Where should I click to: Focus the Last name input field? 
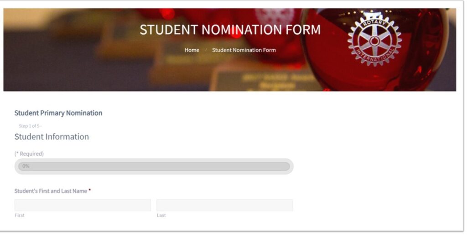point(224,205)
